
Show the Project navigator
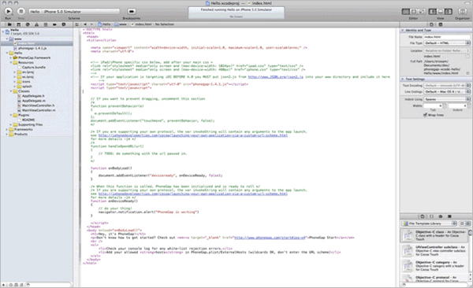coord(9,24)
